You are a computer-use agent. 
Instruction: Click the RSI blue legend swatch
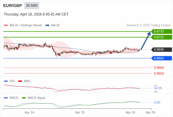pos(6,81)
